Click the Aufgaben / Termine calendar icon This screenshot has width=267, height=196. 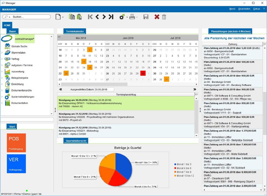(7, 65)
